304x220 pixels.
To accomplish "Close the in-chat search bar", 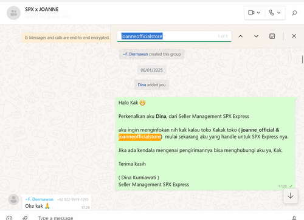I will coord(294,36).
